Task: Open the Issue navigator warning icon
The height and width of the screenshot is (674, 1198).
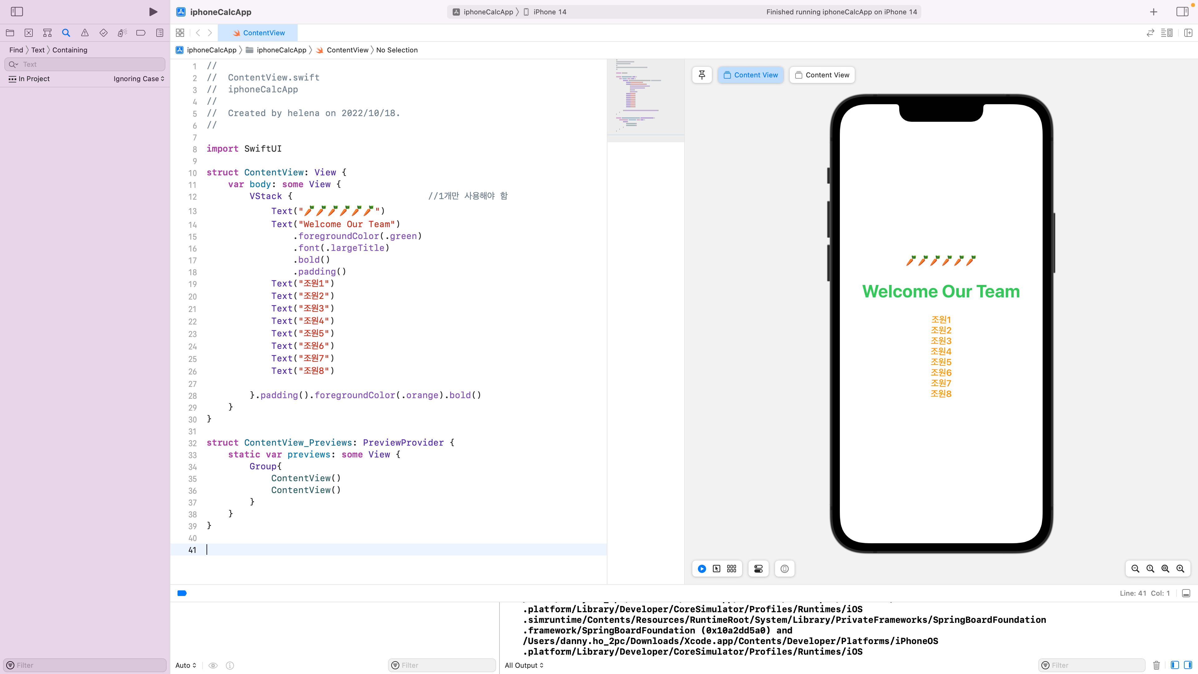Action: (x=85, y=32)
